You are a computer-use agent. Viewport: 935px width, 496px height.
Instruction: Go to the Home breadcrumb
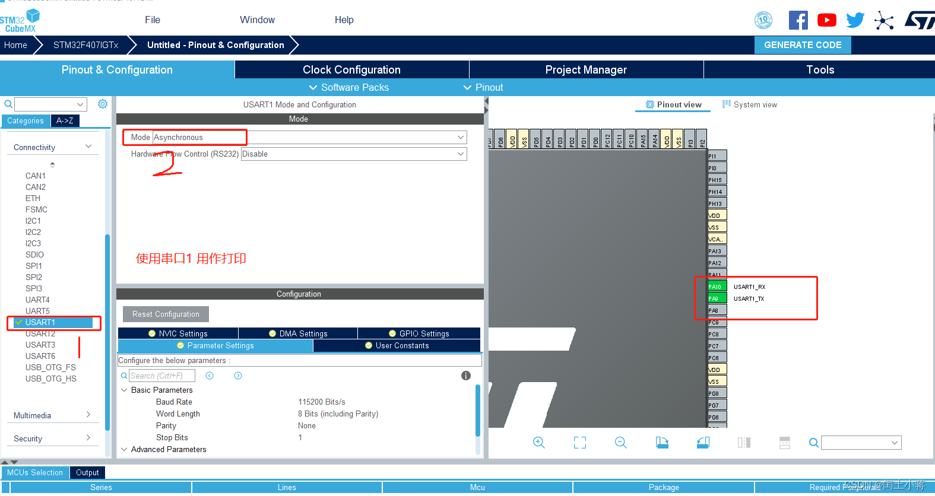[15, 44]
